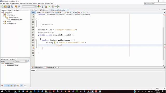
Task: Click the Debug Project icon
Action: (x=53, y=6)
